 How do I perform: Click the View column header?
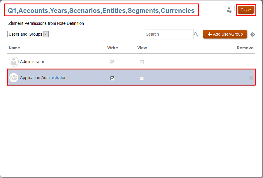pyautogui.click(x=142, y=48)
